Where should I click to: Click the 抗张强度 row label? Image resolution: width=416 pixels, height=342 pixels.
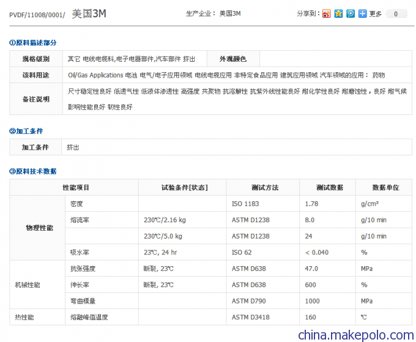(83, 269)
